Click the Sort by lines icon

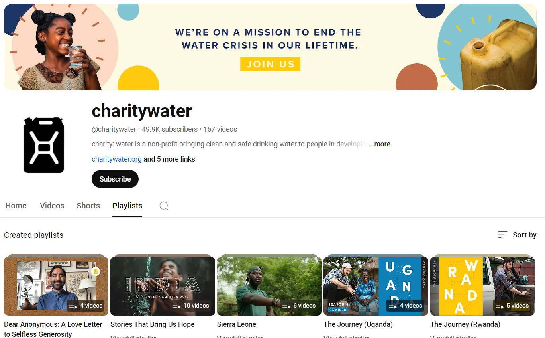(x=503, y=235)
